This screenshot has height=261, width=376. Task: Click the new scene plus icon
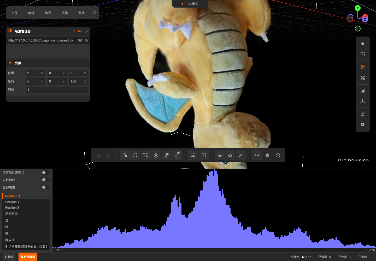[x=86, y=31]
